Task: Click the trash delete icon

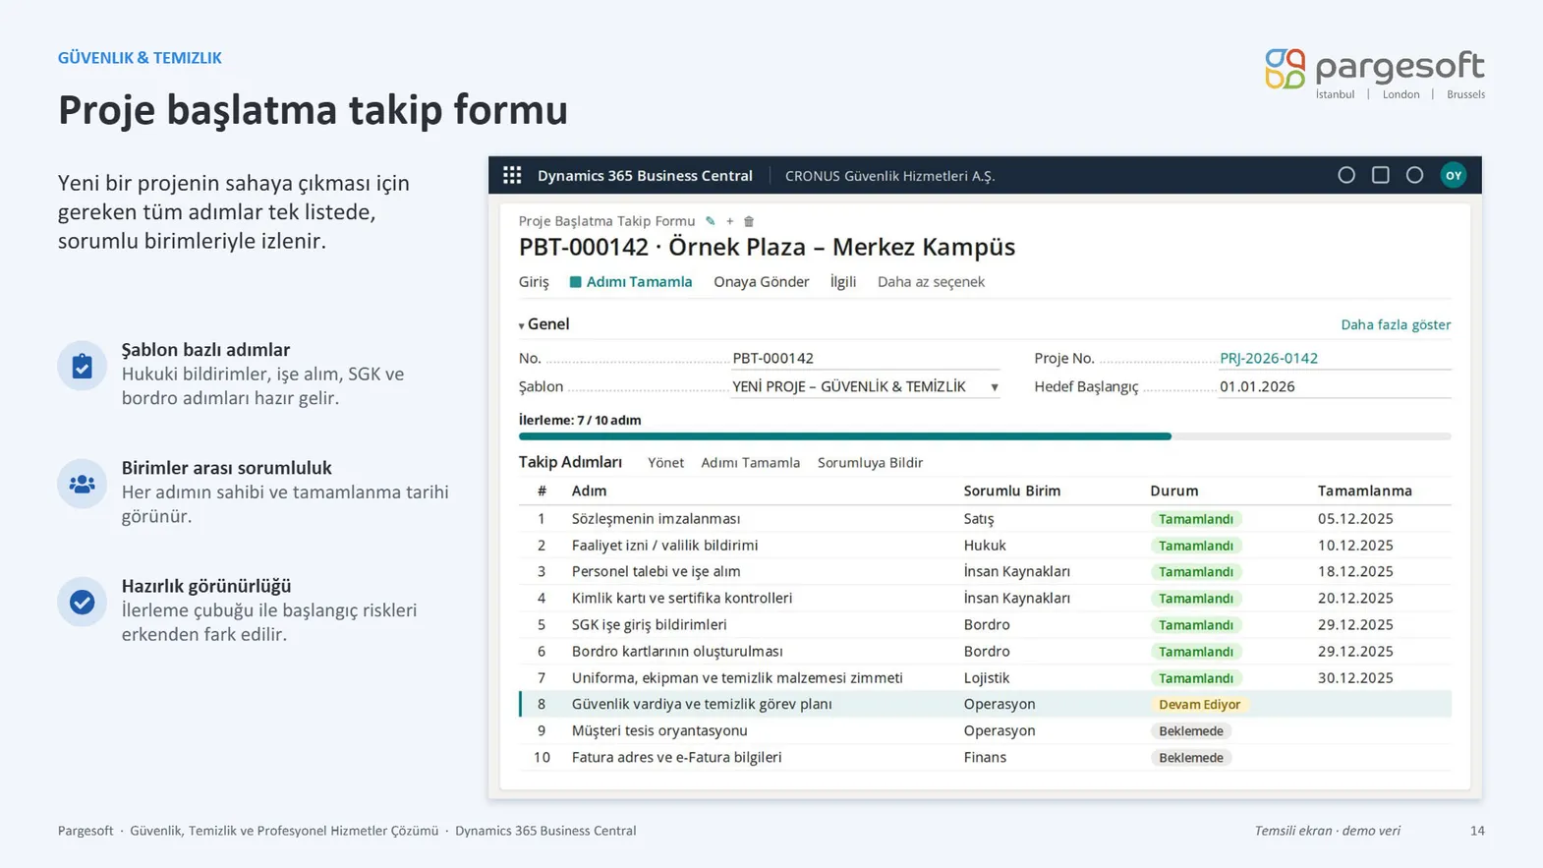Action: [x=749, y=221]
